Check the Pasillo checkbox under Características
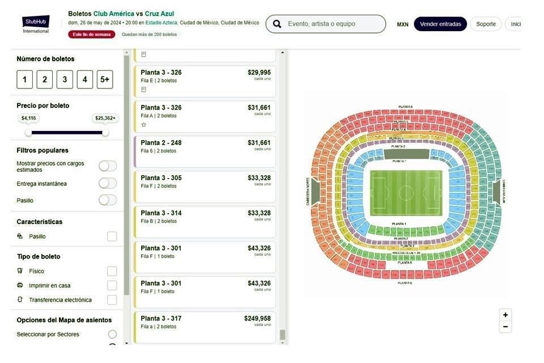 [x=112, y=236]
